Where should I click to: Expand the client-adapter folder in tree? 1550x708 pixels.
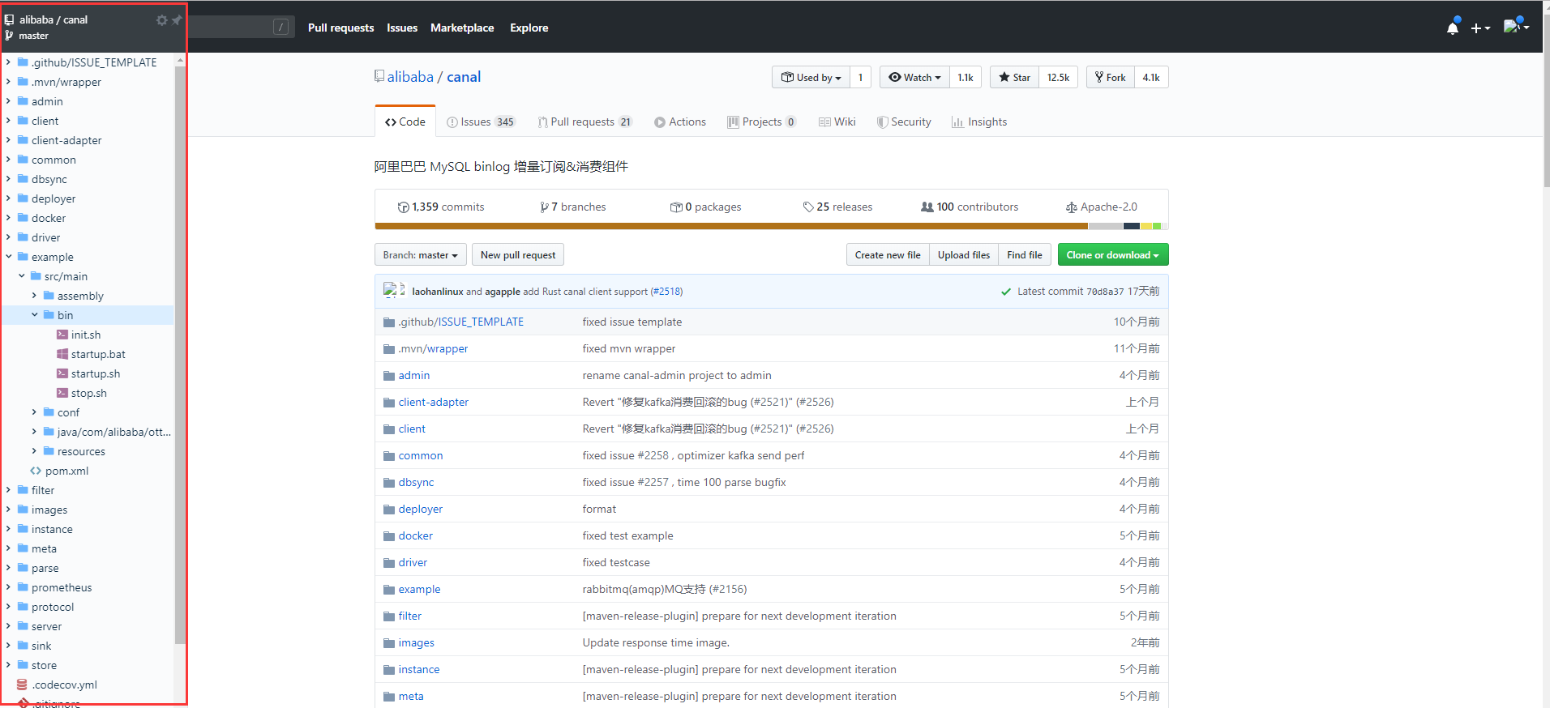click(9, 140)
